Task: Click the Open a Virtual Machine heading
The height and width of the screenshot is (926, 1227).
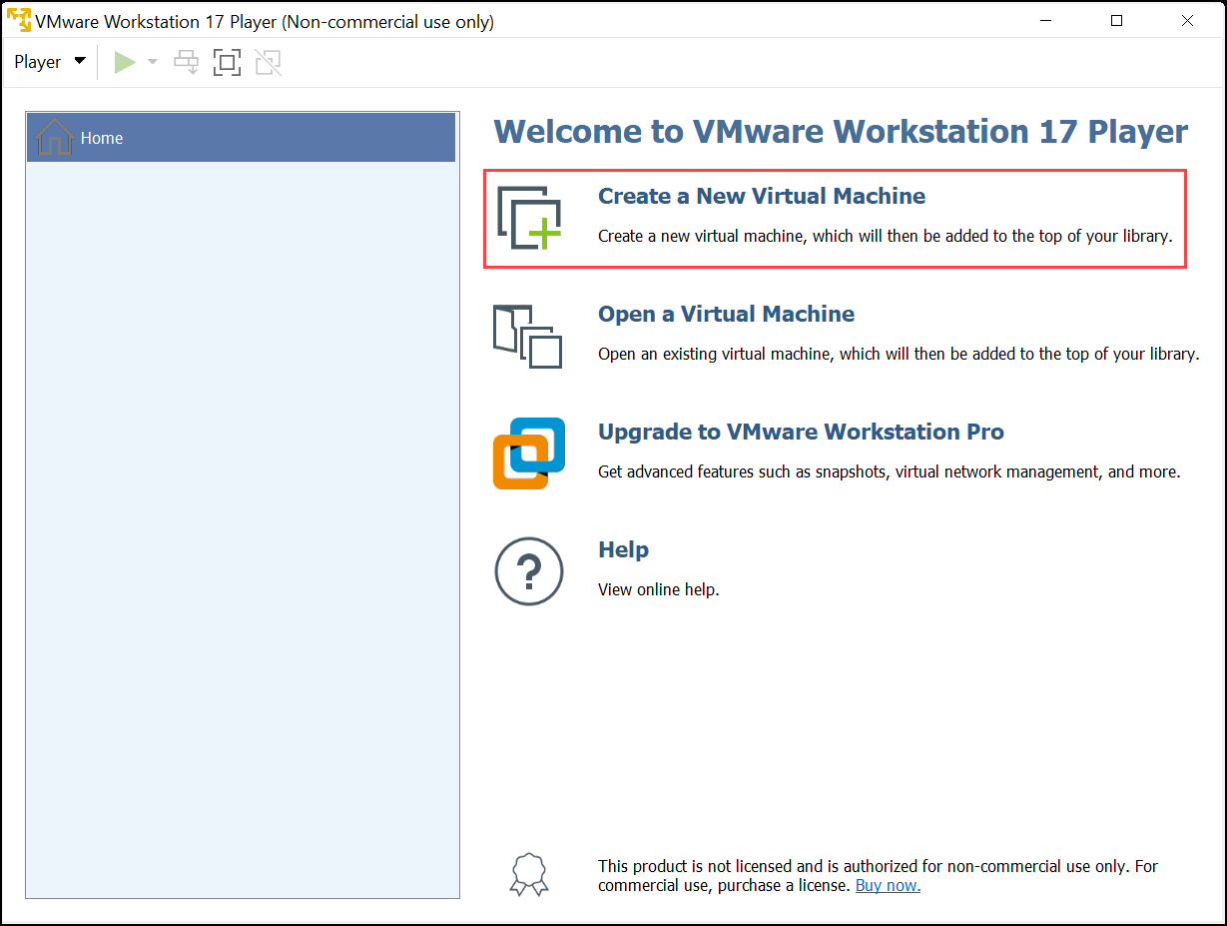Action: (726, 315)
